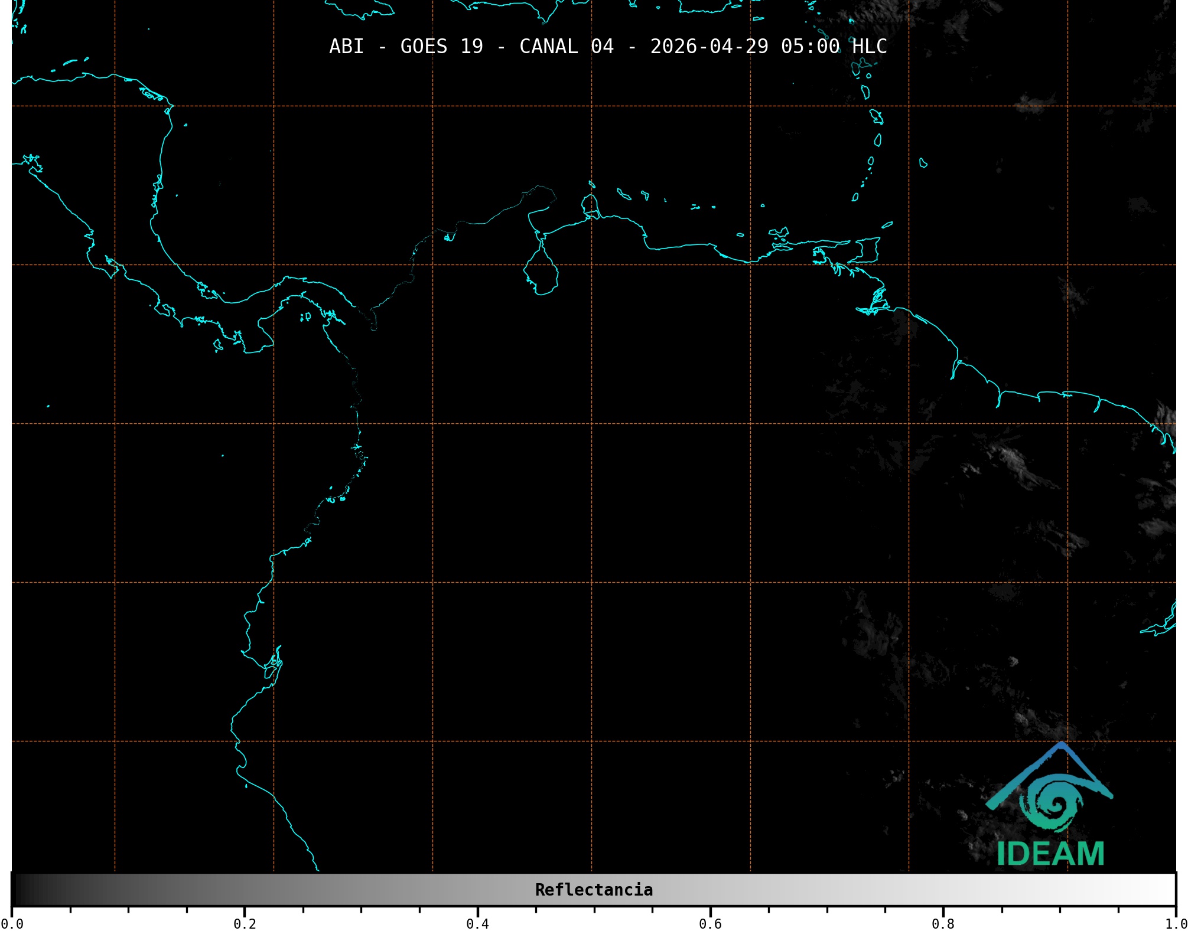Click the IDEAM green text label
The width and height of the screenshot is (1188, 931).
(x=1050, y=854)
